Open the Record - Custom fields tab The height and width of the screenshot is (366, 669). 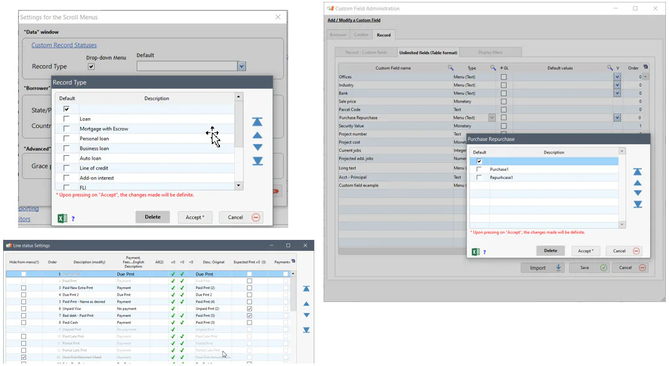[x=366, y=52]
